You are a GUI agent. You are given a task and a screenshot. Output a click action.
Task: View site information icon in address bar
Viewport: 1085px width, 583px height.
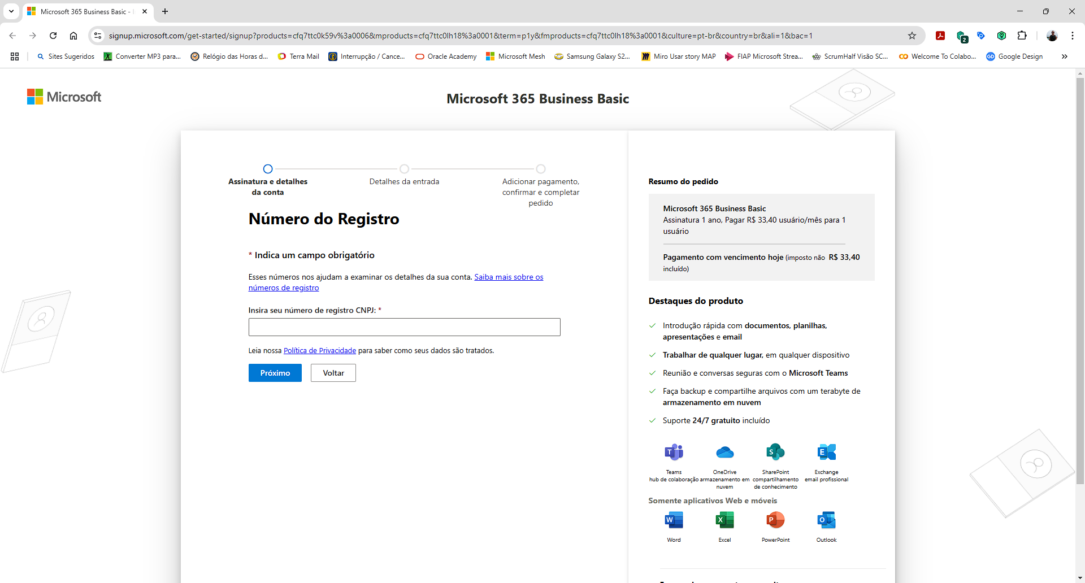(98, 36)
